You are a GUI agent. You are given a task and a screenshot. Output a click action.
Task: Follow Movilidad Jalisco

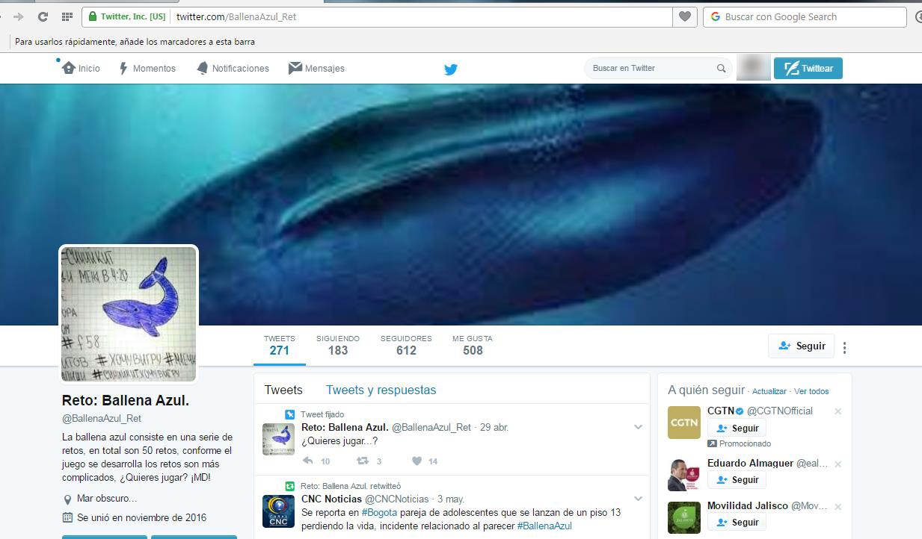tap(737, 523)
